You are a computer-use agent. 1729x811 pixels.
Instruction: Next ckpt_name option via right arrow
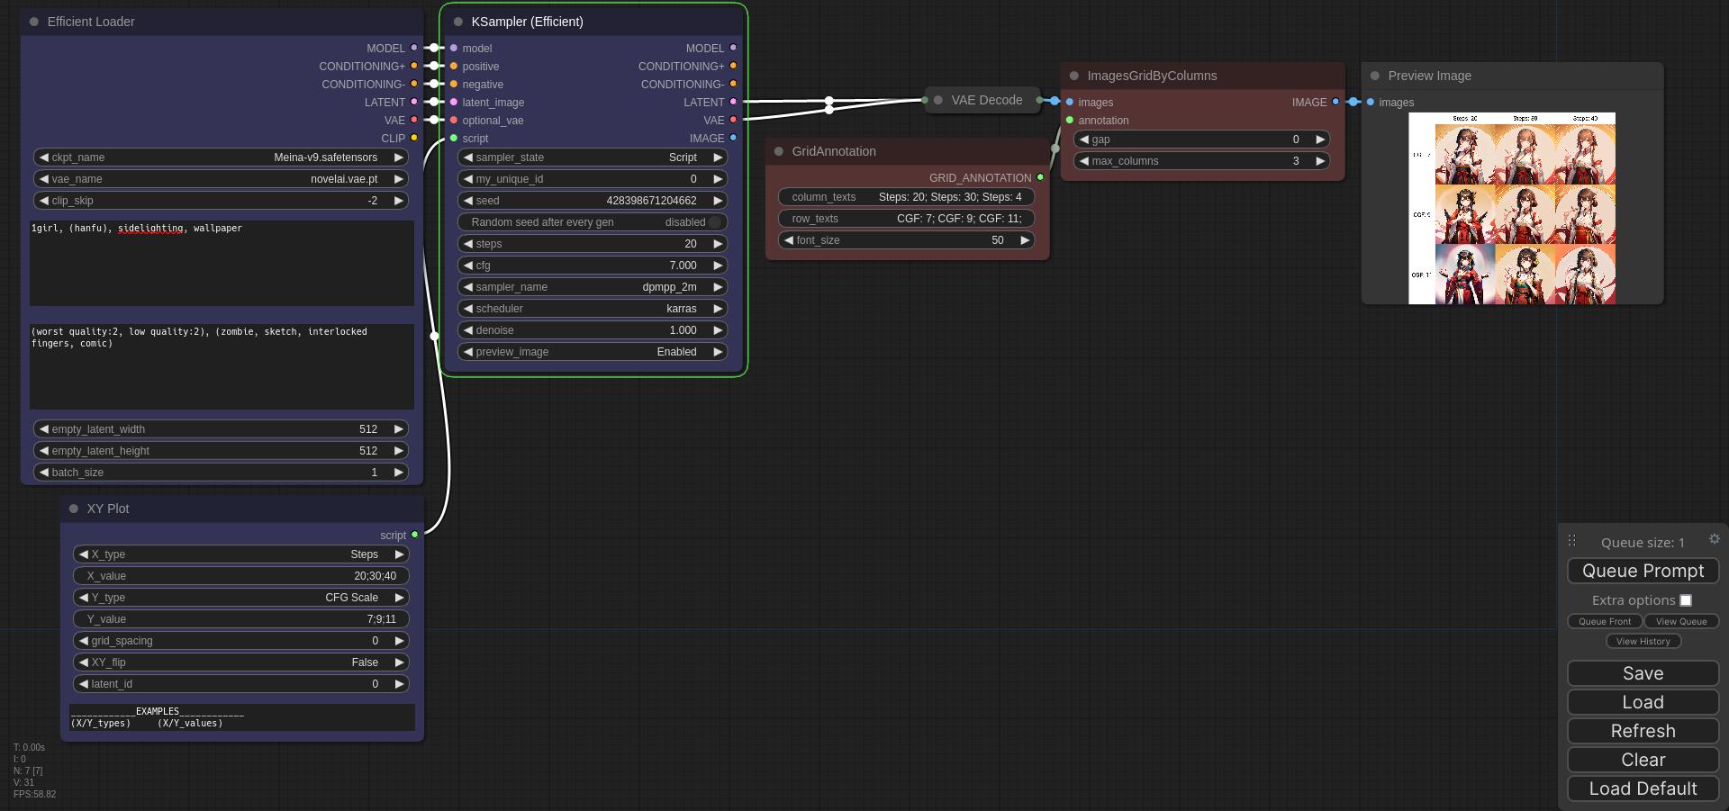[398, 158]
